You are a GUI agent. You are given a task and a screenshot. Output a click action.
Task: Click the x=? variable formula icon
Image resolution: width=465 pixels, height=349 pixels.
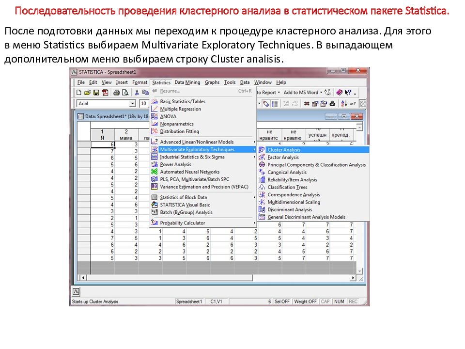353,104
